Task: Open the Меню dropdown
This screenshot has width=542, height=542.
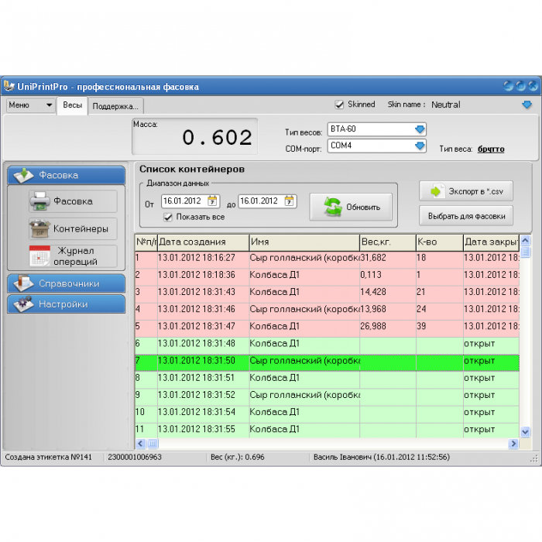Action: (x=30, y=105)
